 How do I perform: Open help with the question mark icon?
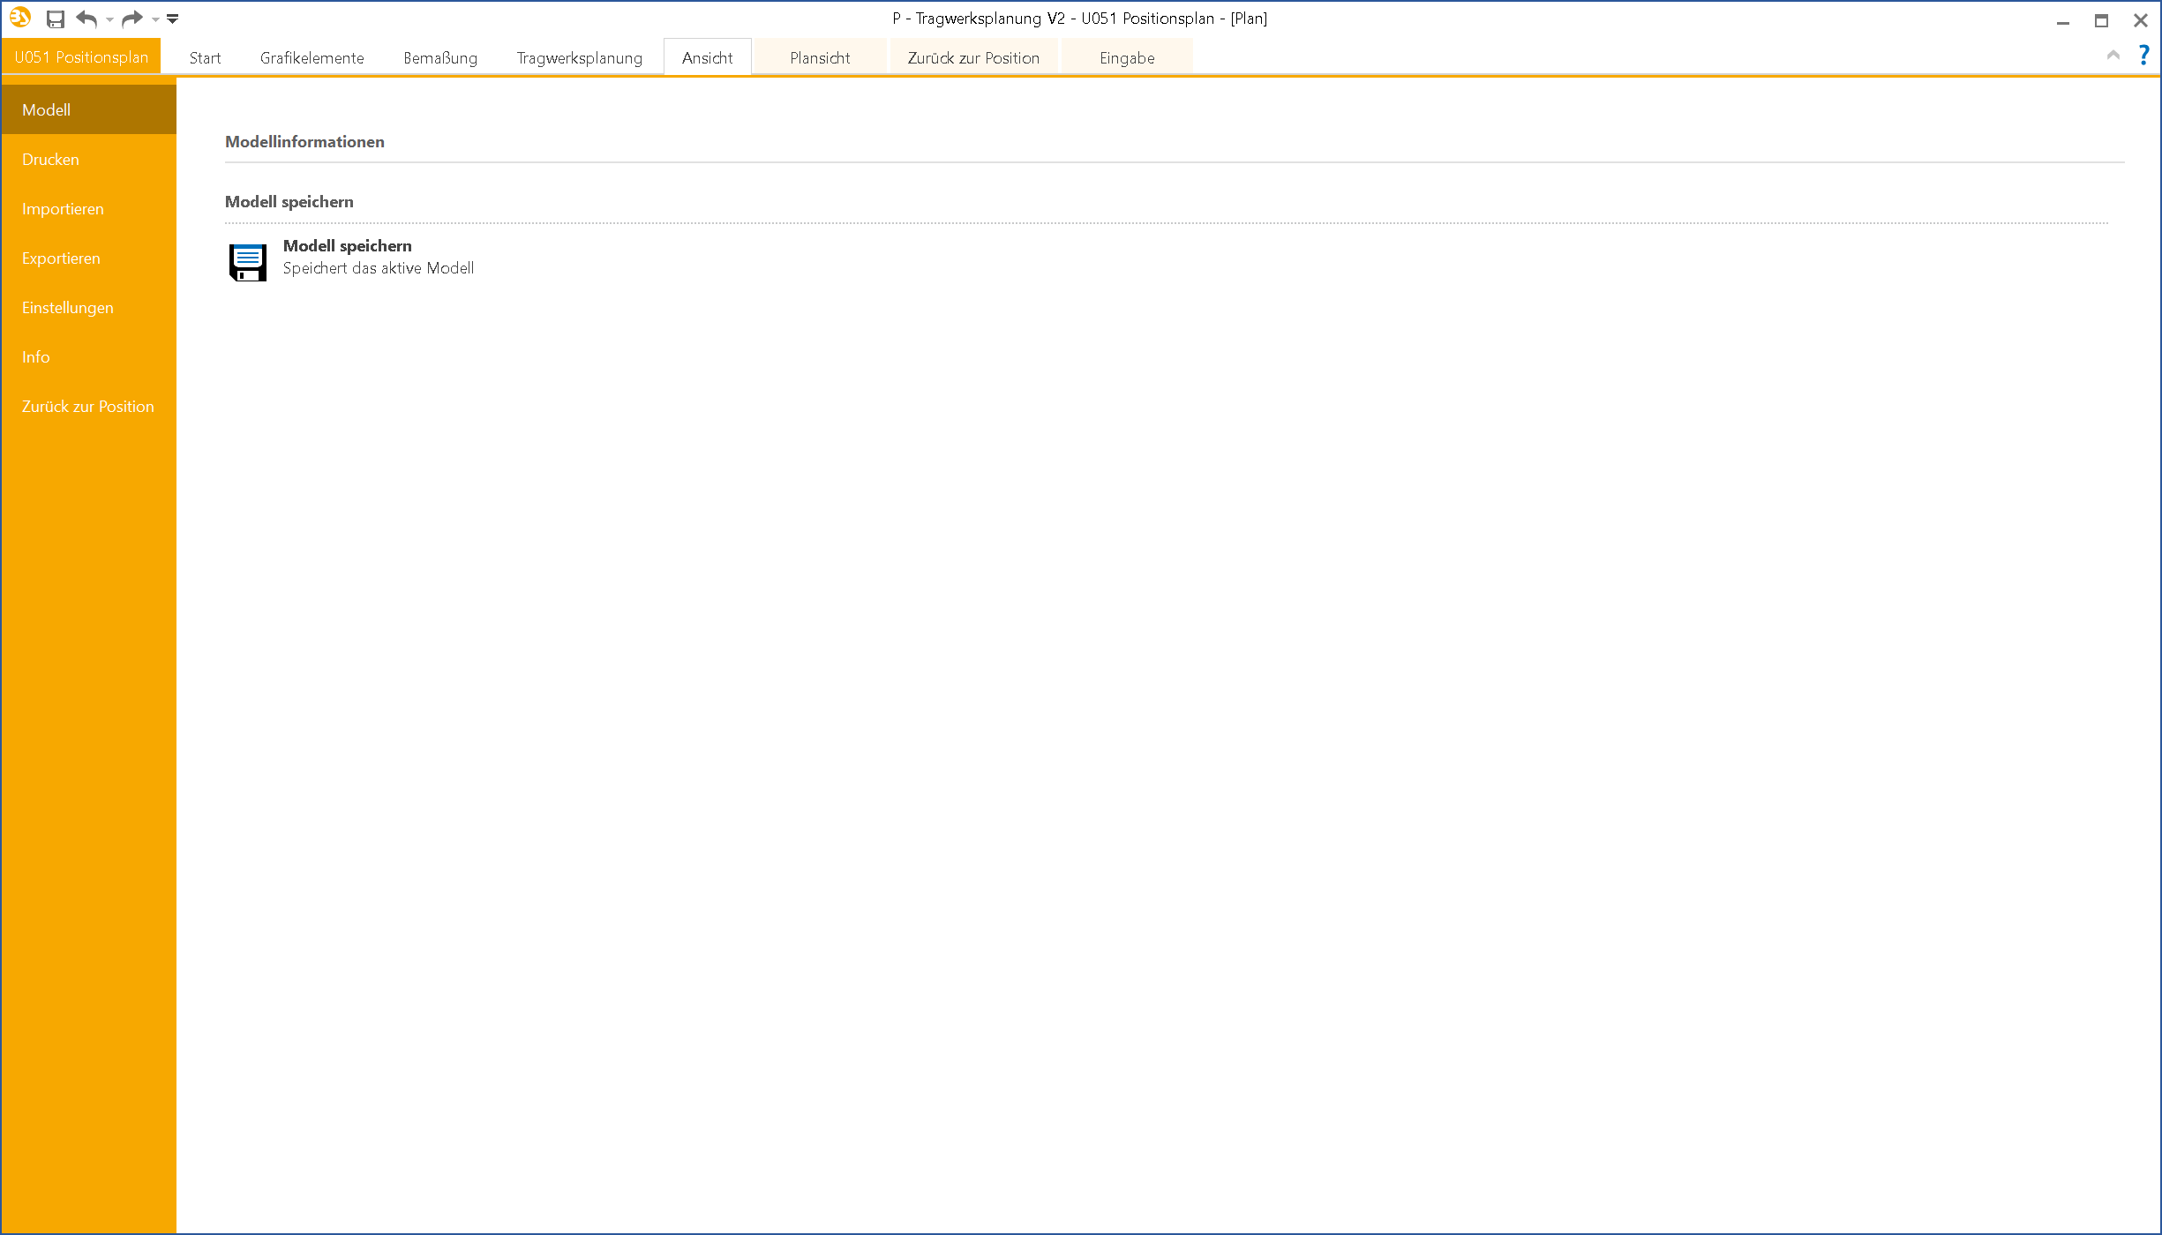[2143, 56]
